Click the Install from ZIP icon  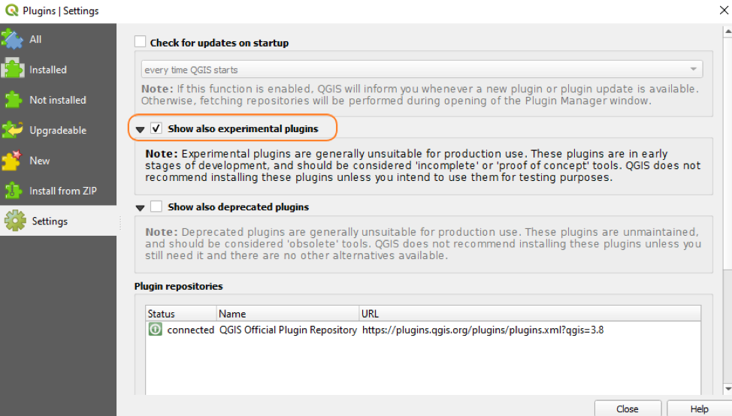13,191
